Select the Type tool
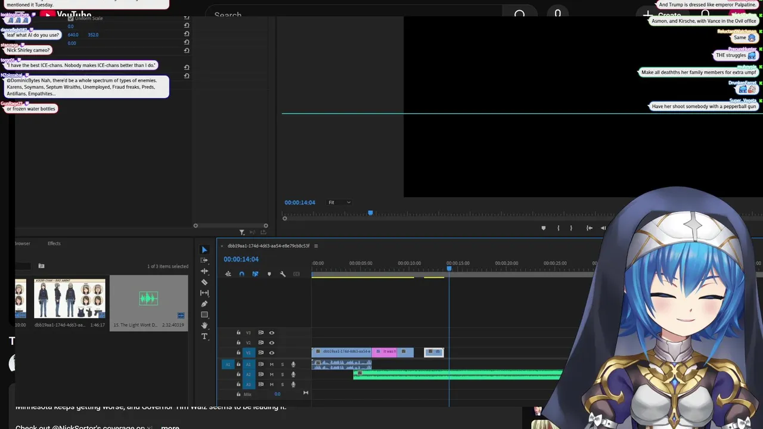 [204, 337]
